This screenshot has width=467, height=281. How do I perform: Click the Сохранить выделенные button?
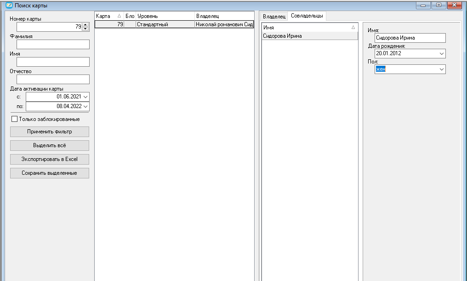coord(50,173)
